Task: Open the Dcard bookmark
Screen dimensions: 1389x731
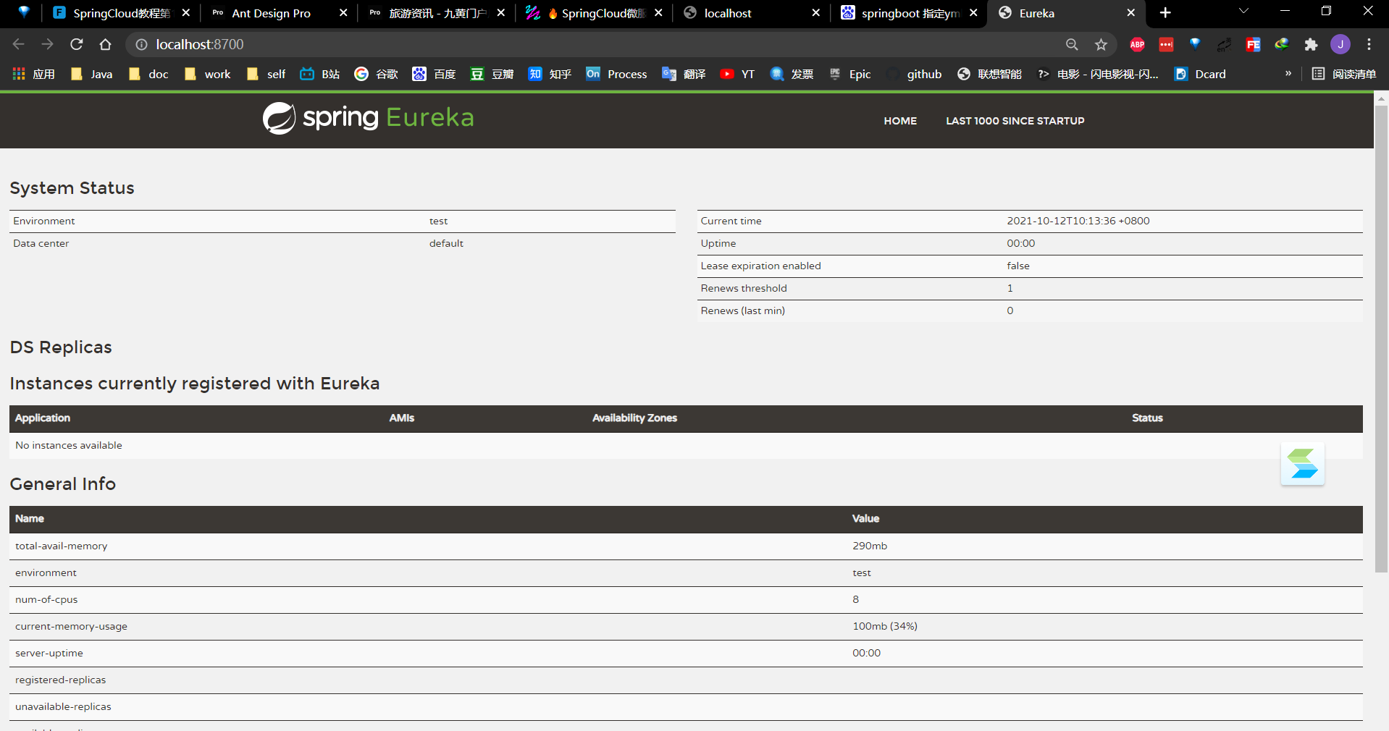Action: click(x=1201, y=74)
